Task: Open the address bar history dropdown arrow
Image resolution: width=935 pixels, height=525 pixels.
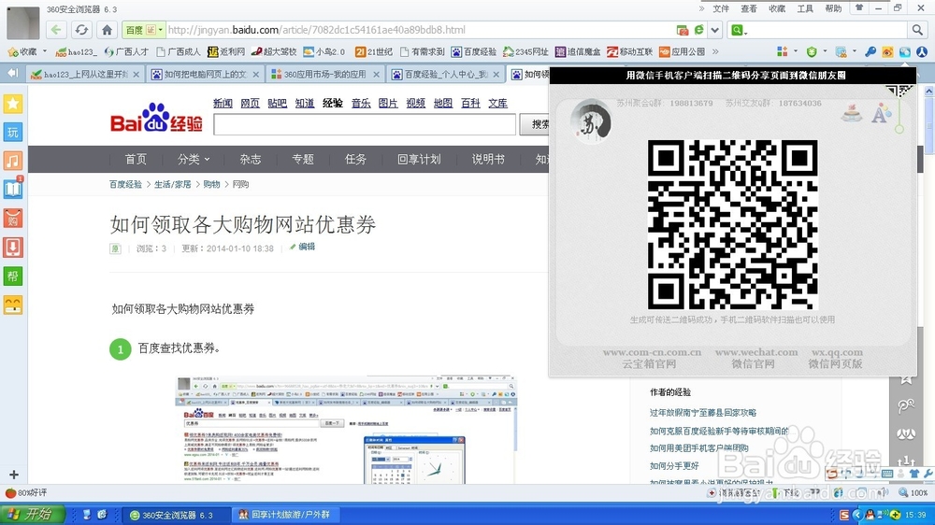Action: point(715,30)
